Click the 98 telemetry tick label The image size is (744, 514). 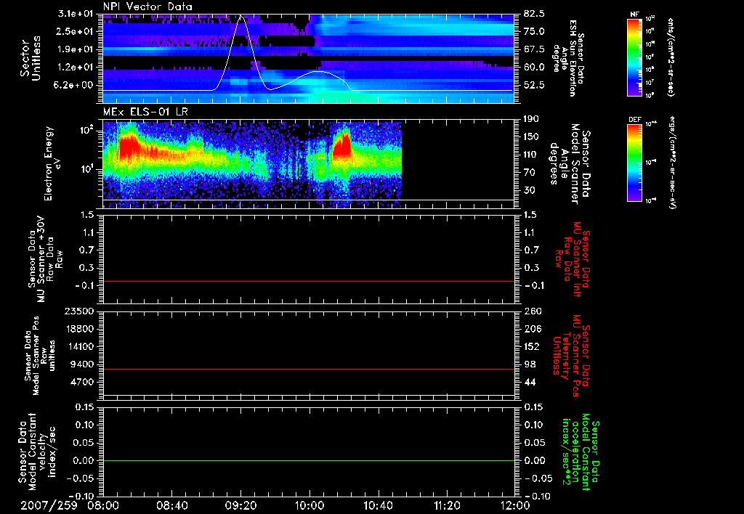coord(530,364)
